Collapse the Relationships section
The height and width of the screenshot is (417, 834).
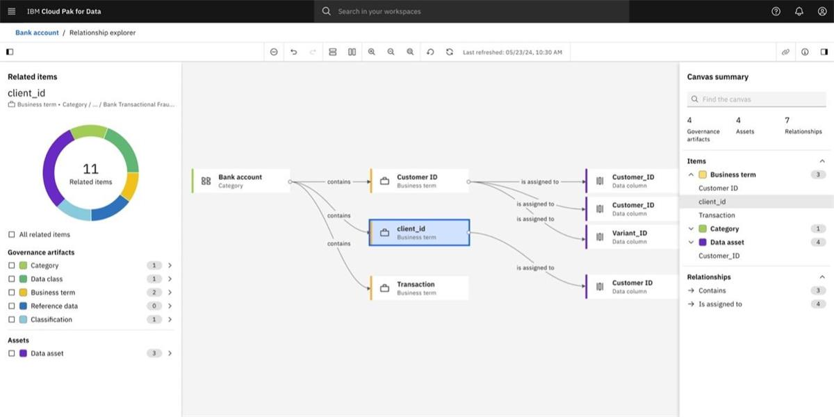pos(822,277)
